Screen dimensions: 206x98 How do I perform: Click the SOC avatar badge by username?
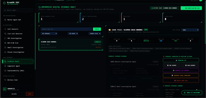point(5,89)
